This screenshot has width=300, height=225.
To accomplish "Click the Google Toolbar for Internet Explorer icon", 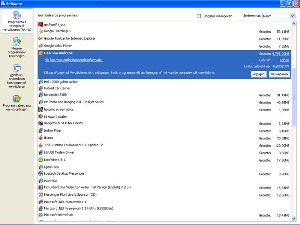I will pos(40,39).
